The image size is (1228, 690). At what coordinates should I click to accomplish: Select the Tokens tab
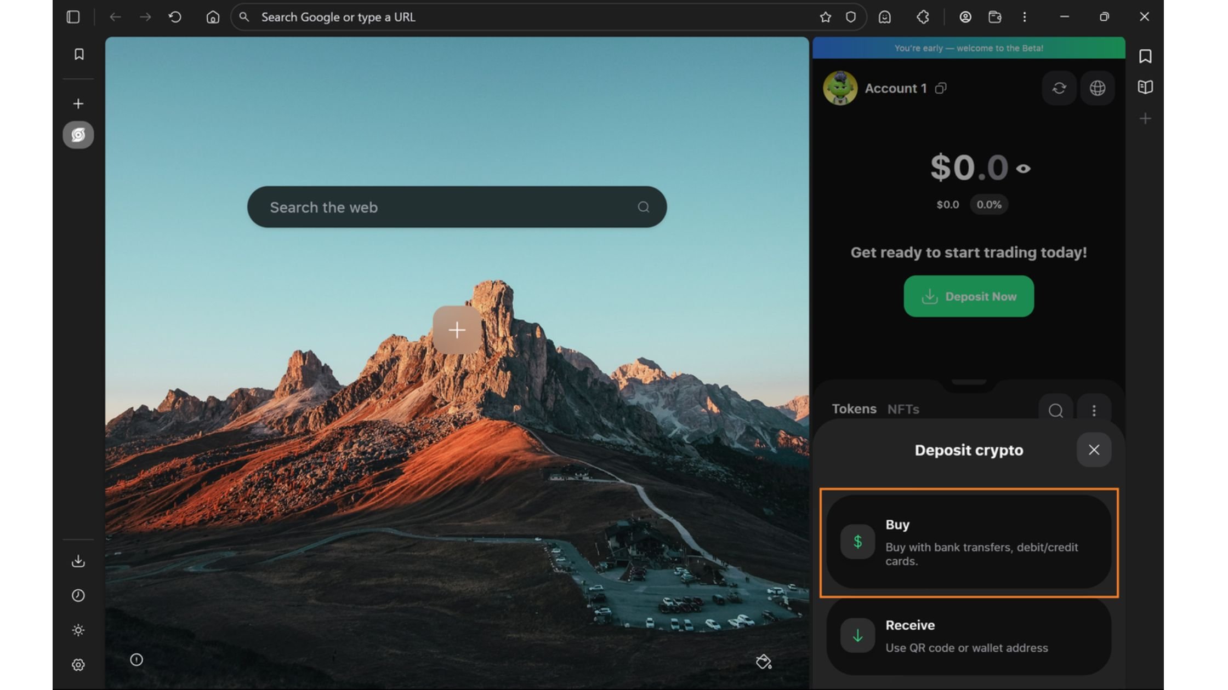point(854,409)
